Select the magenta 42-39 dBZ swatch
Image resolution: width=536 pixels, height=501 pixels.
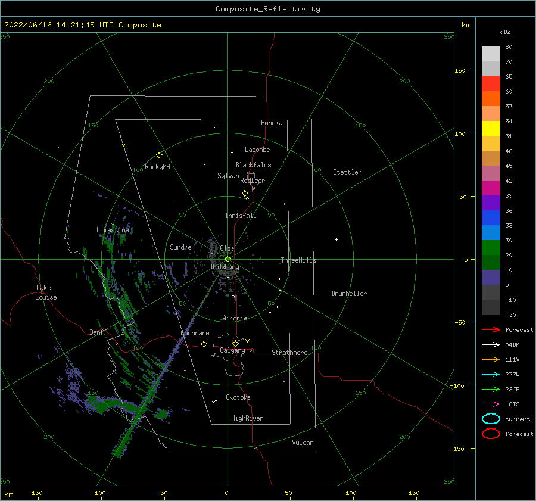click(491, 188)
